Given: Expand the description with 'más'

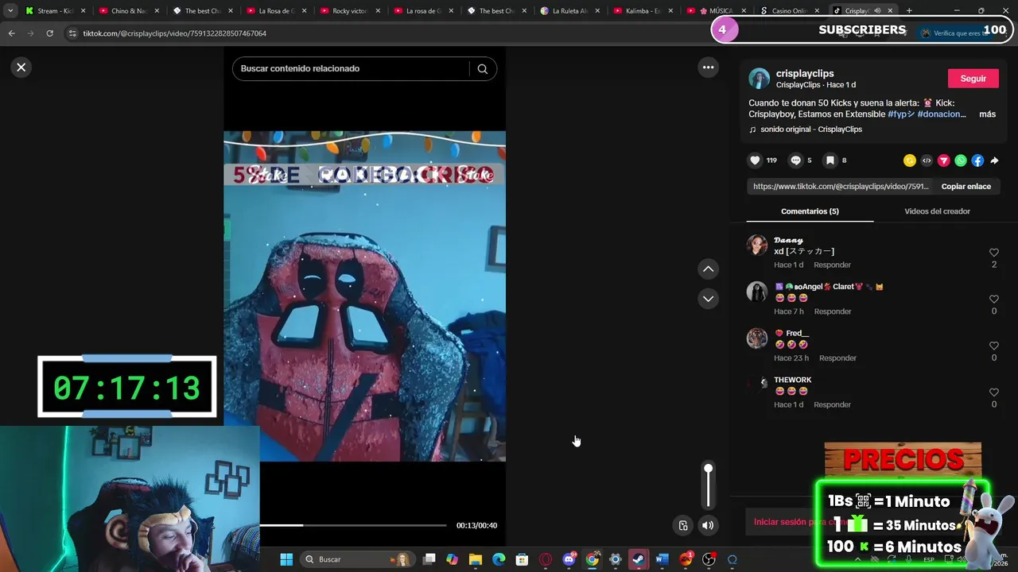Looking at the screenshot, I should (x=987, y=114).
